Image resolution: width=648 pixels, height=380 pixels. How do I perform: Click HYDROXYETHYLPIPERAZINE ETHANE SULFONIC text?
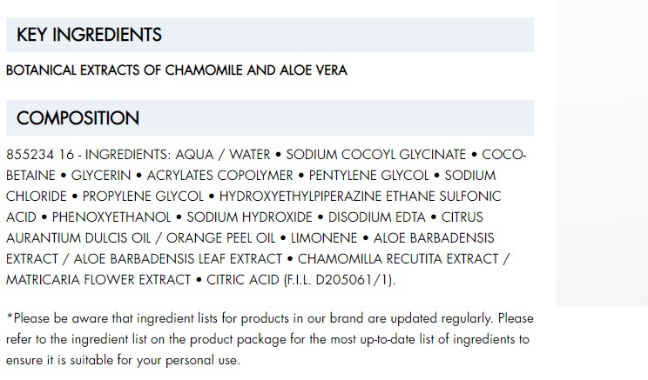[360, 197]
